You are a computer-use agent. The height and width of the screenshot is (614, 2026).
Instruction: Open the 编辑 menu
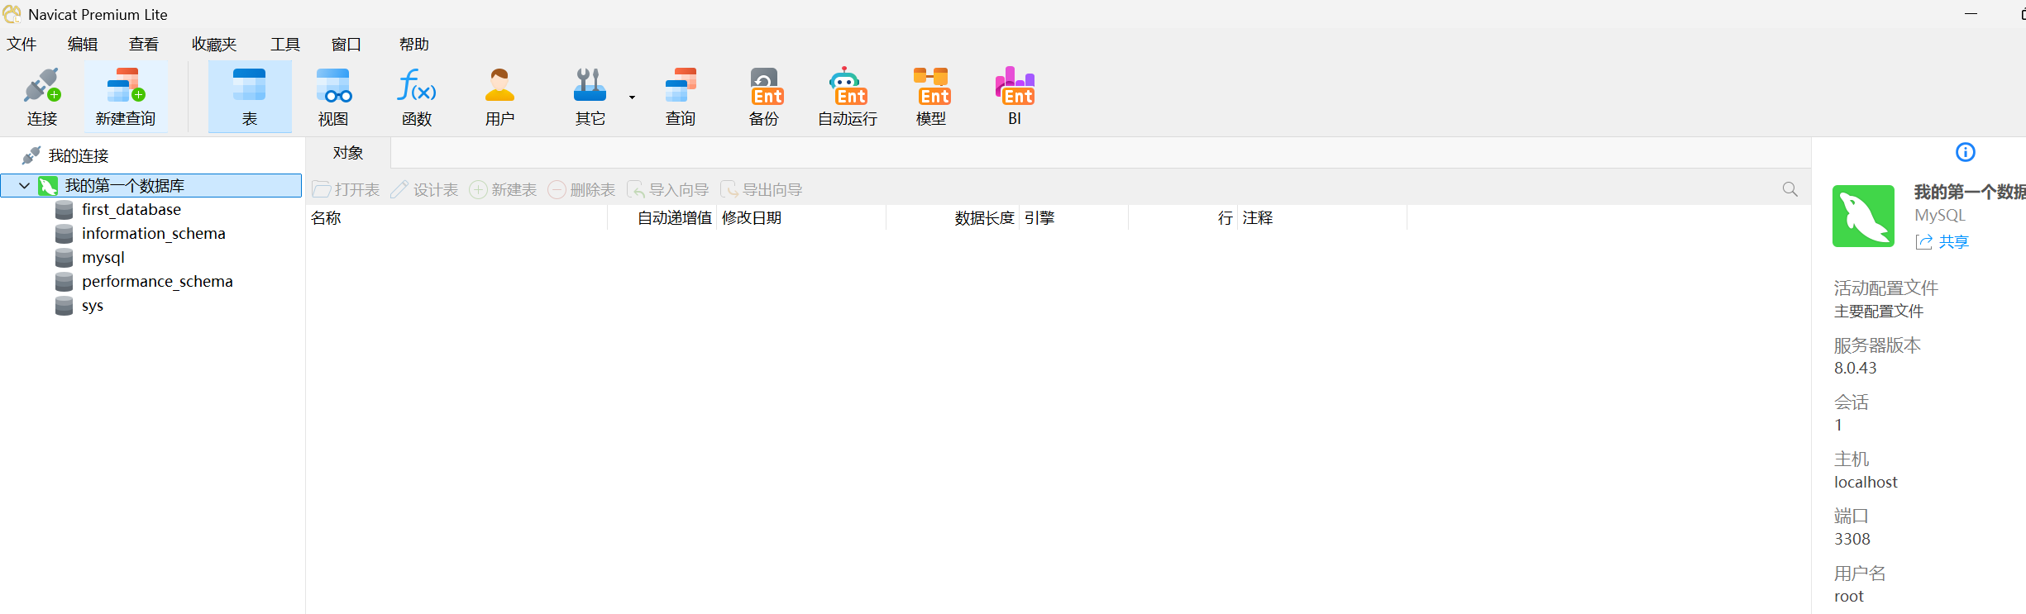[83, 44]
